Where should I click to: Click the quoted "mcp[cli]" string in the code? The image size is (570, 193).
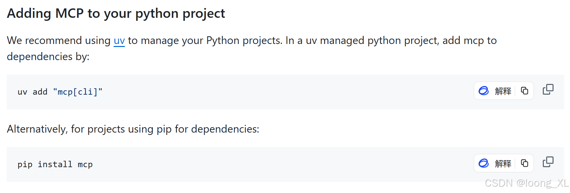click(78, 92)
